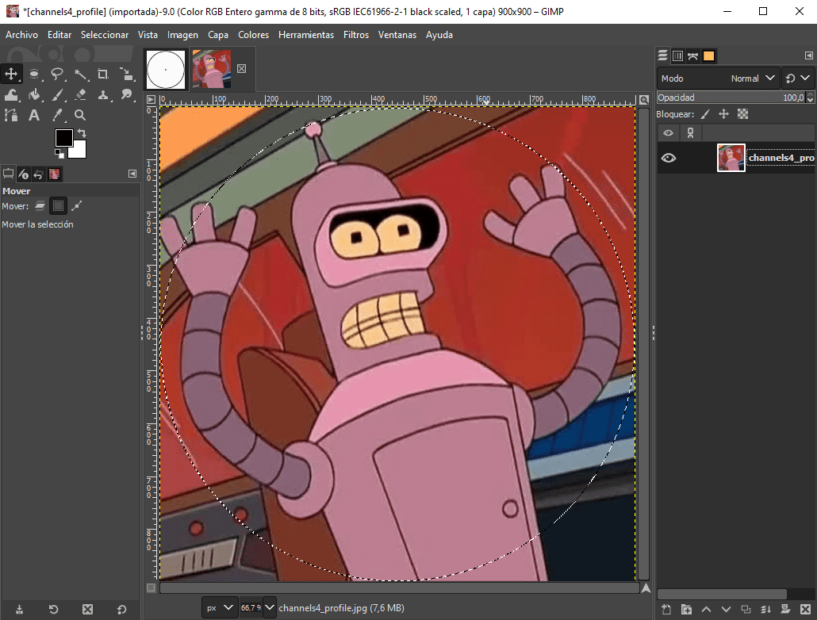Select the Warp Transform tool
This screenshot has width=817, height=620.
coord(11,95)
